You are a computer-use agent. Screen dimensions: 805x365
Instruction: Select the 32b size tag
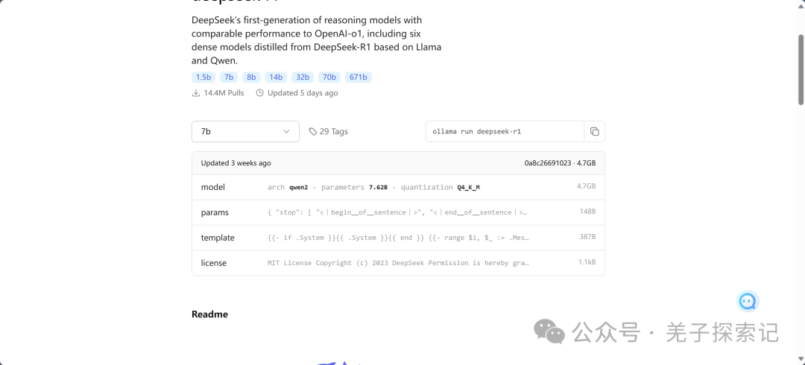[x=303, y=77]
